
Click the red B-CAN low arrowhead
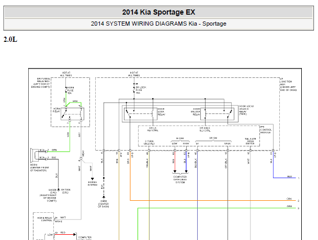tap(175, 172)
